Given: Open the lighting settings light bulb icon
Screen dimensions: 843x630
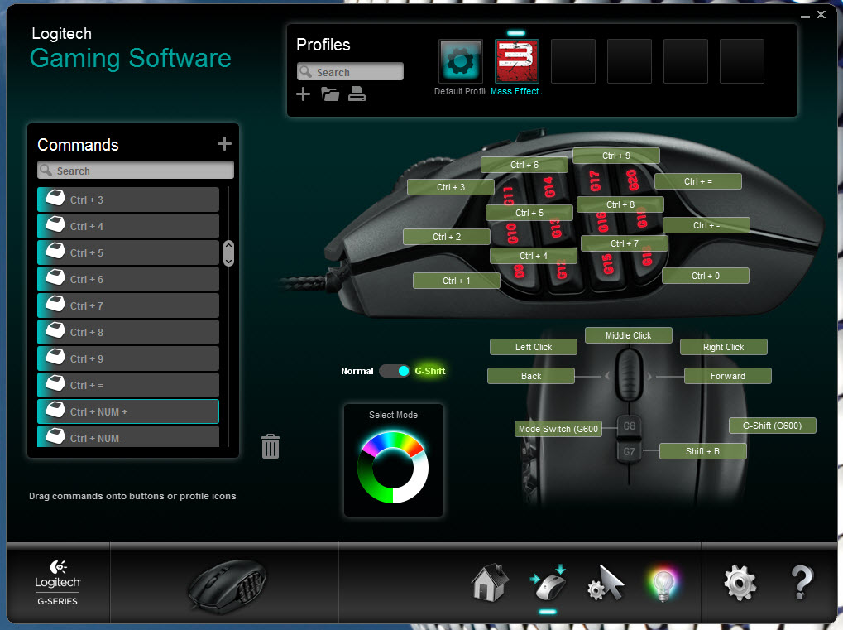Looking at the screenshot, I should 663,583.
